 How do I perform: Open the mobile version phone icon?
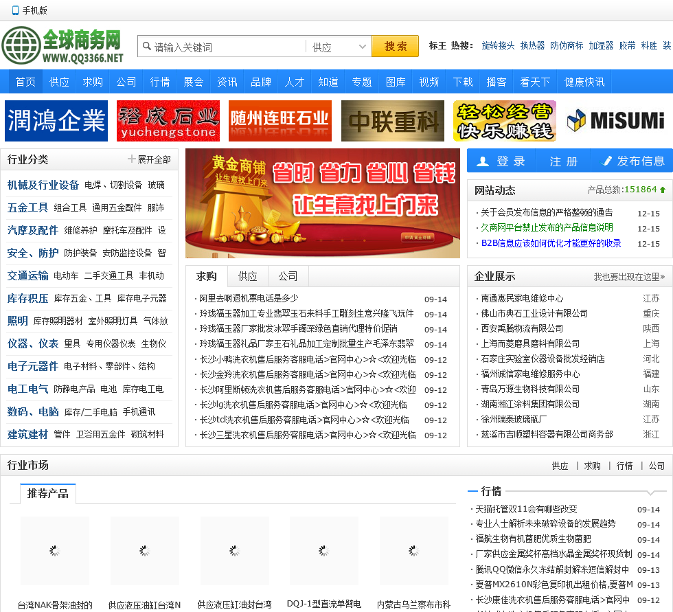(15, 10)
